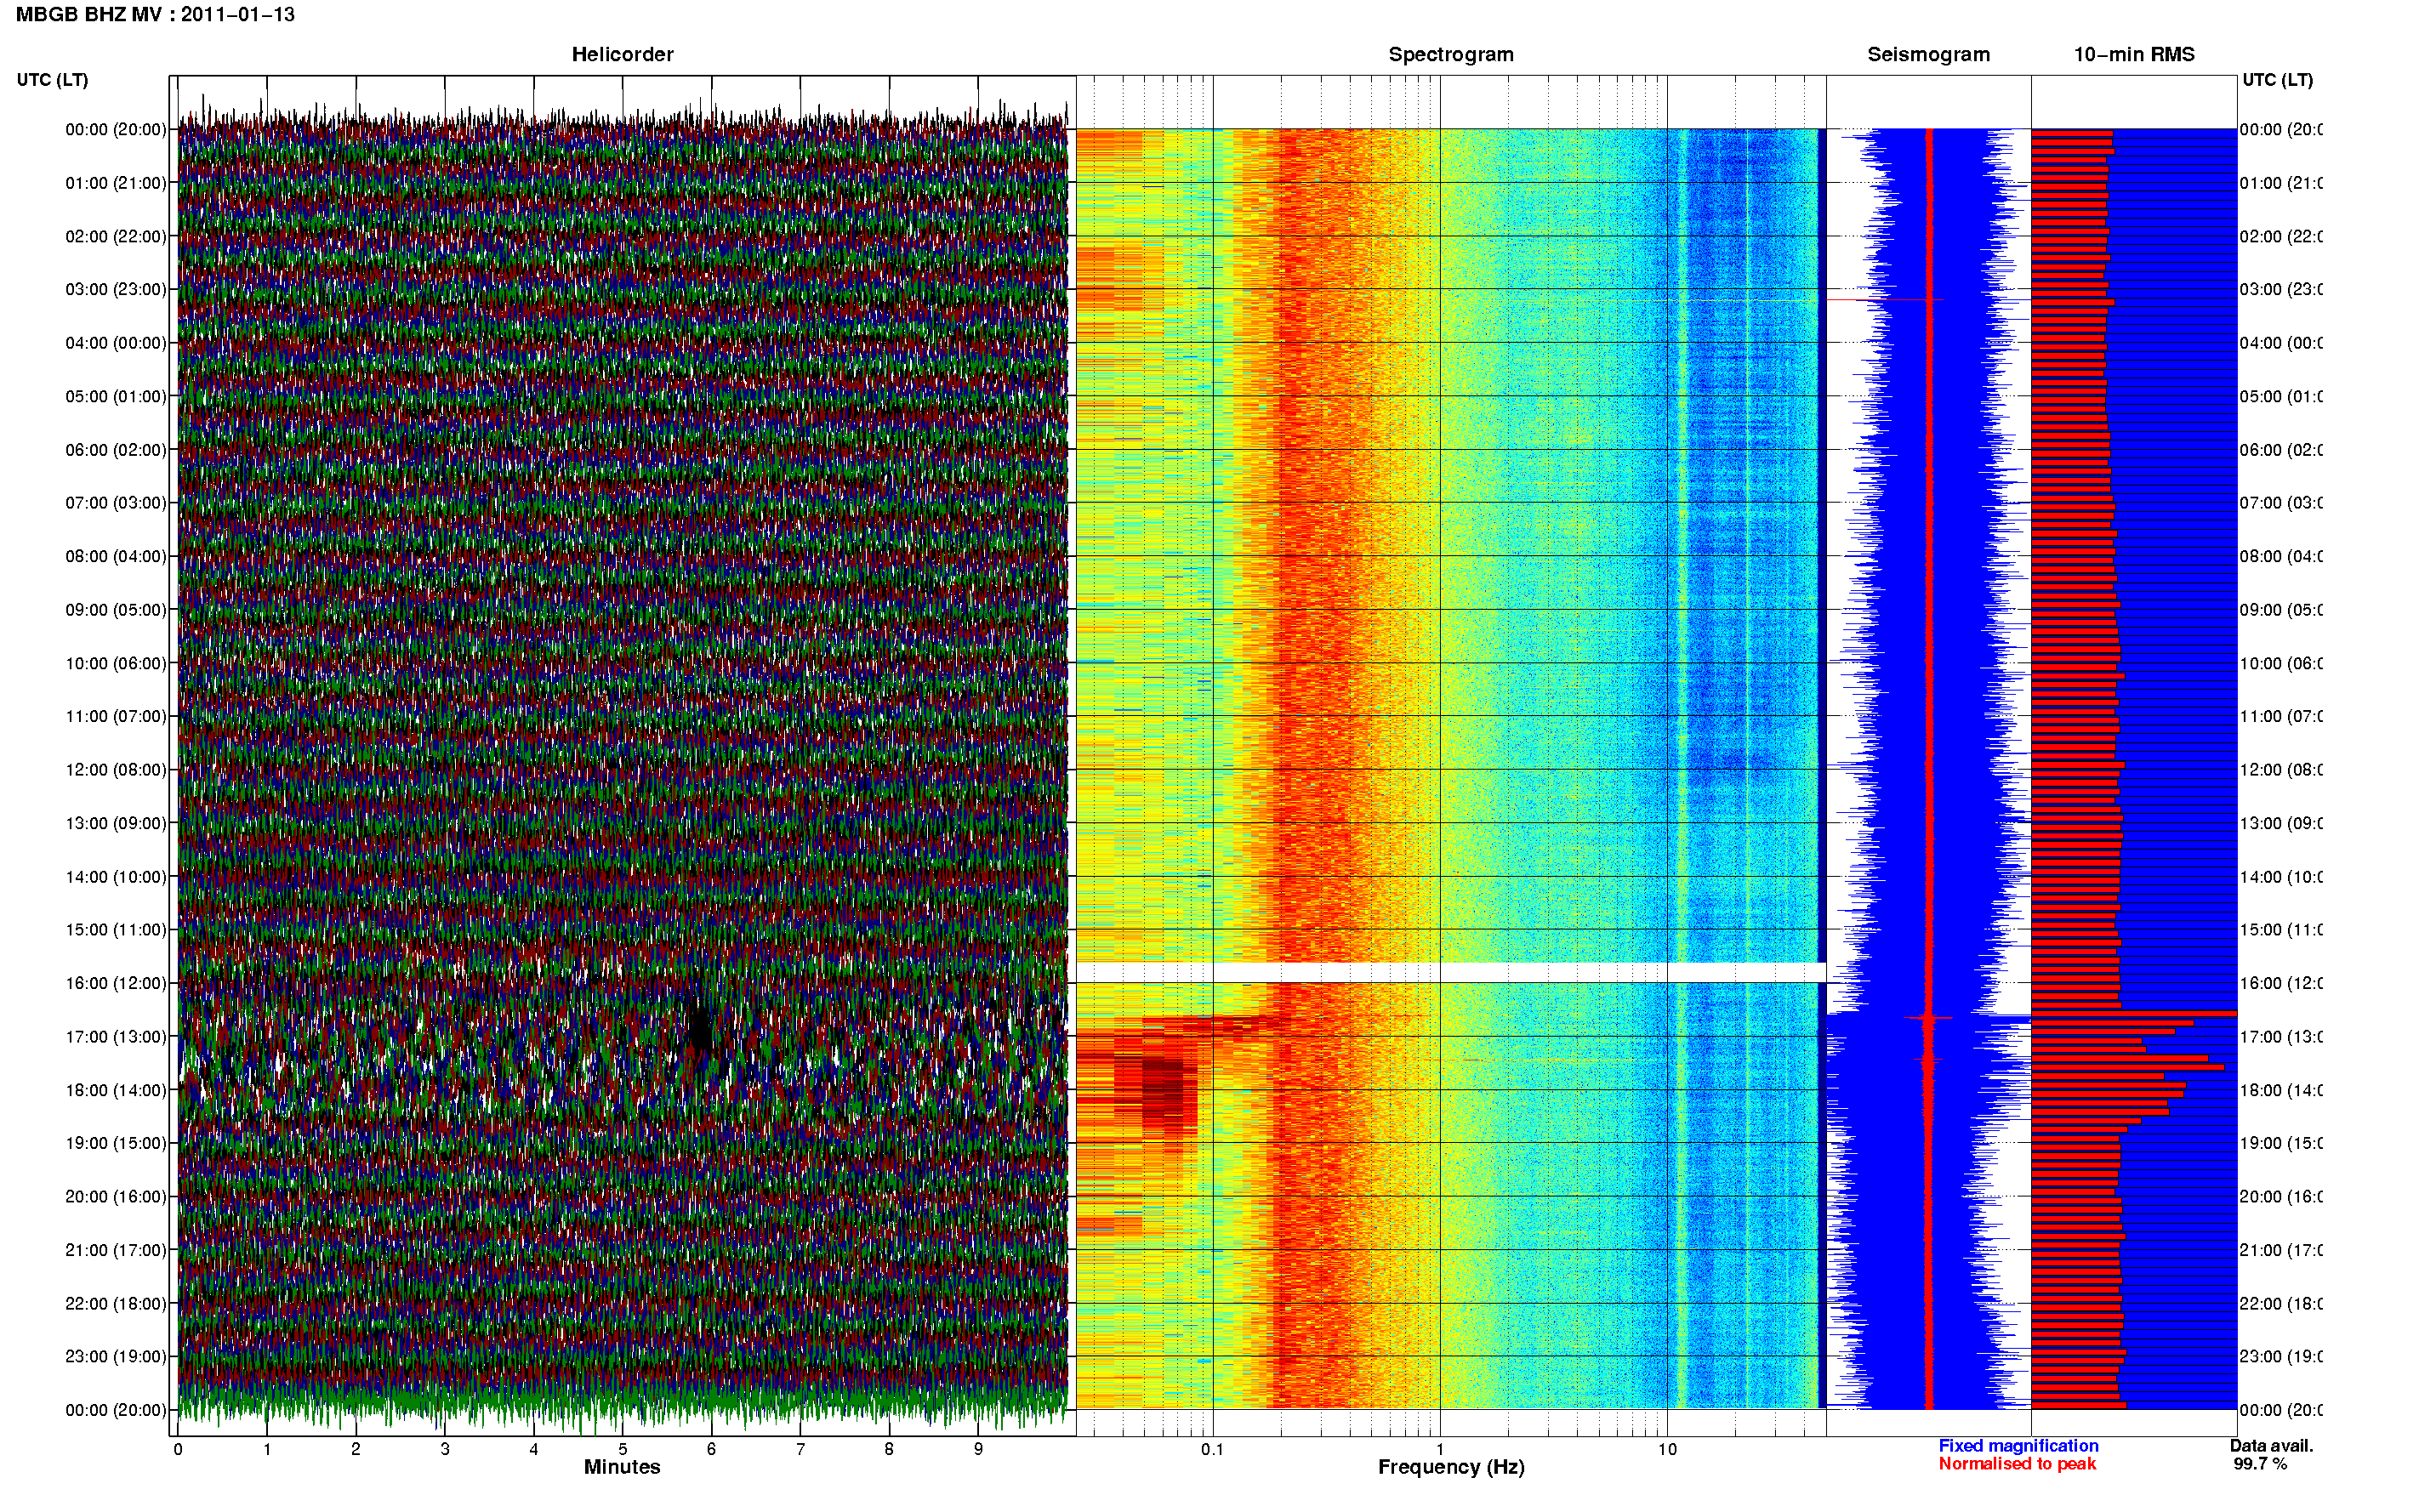Click the 06:00 (02:00) helicorder time label
The width and height of the screenshot is (2419, 1512).
pyautogui.click(x=116, y=450)
